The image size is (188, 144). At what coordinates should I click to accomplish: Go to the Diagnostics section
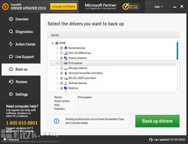coord(21,32)
